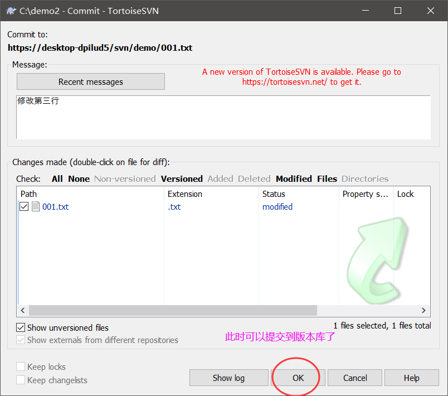Sort list by Status column header
The image size is (448, 396).
[299, 194]
